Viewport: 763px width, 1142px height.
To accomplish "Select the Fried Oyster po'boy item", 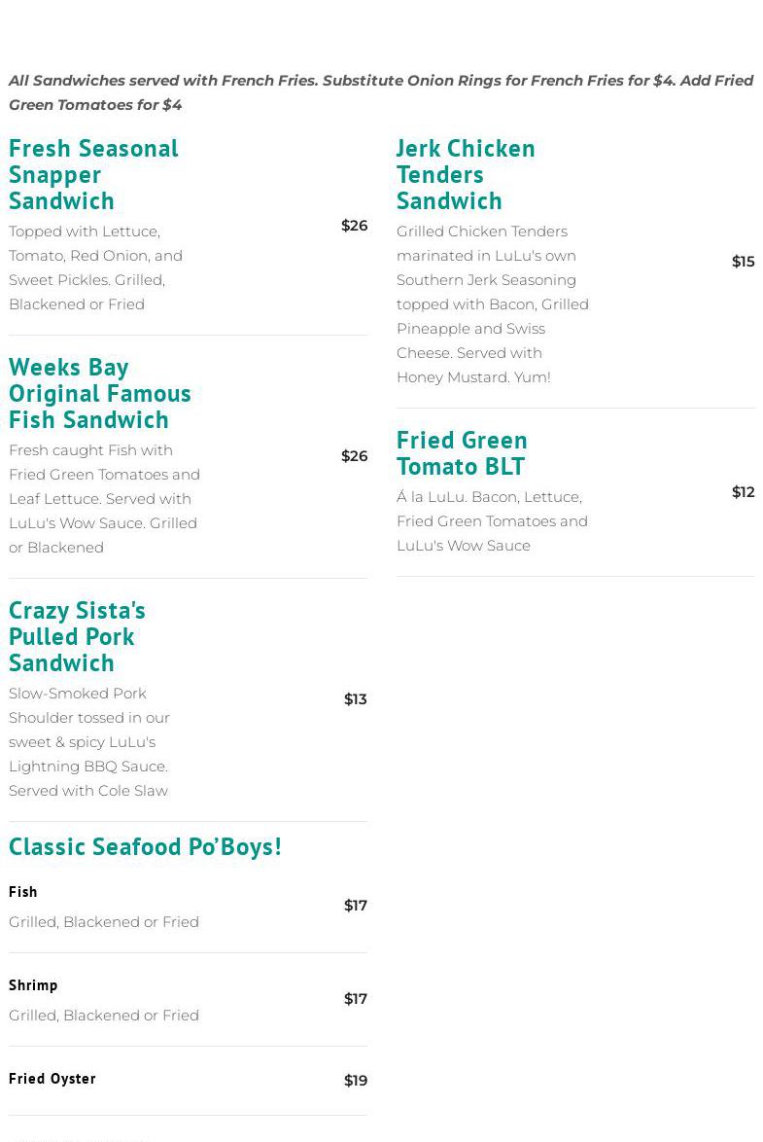I will coord(52,1078).
